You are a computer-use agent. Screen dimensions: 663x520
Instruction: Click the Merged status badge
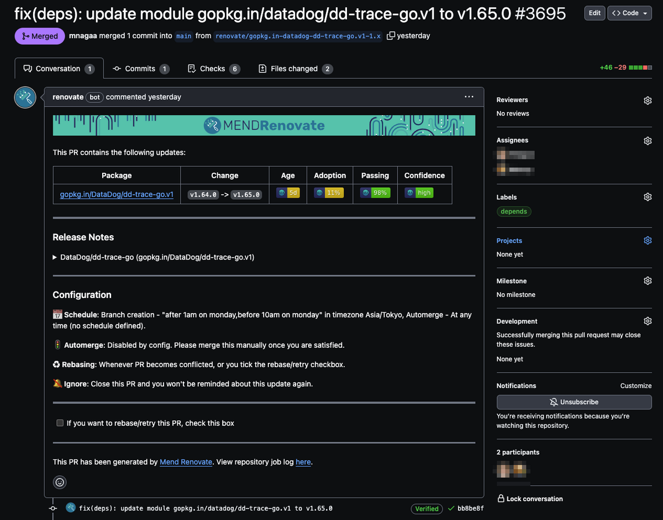coord(39,36)
